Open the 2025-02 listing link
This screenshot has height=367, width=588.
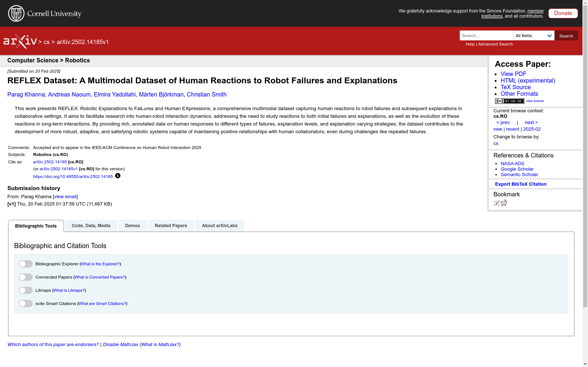(x=532, y=129)
